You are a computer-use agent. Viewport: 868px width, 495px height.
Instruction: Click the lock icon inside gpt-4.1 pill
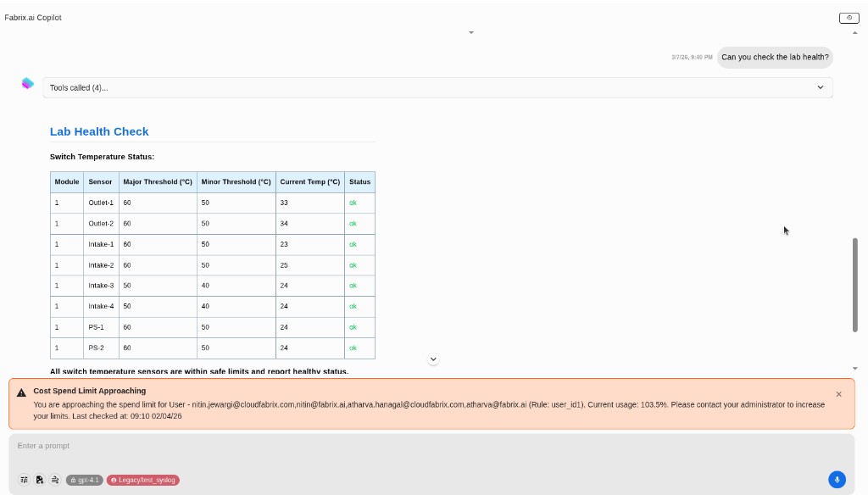74,479
